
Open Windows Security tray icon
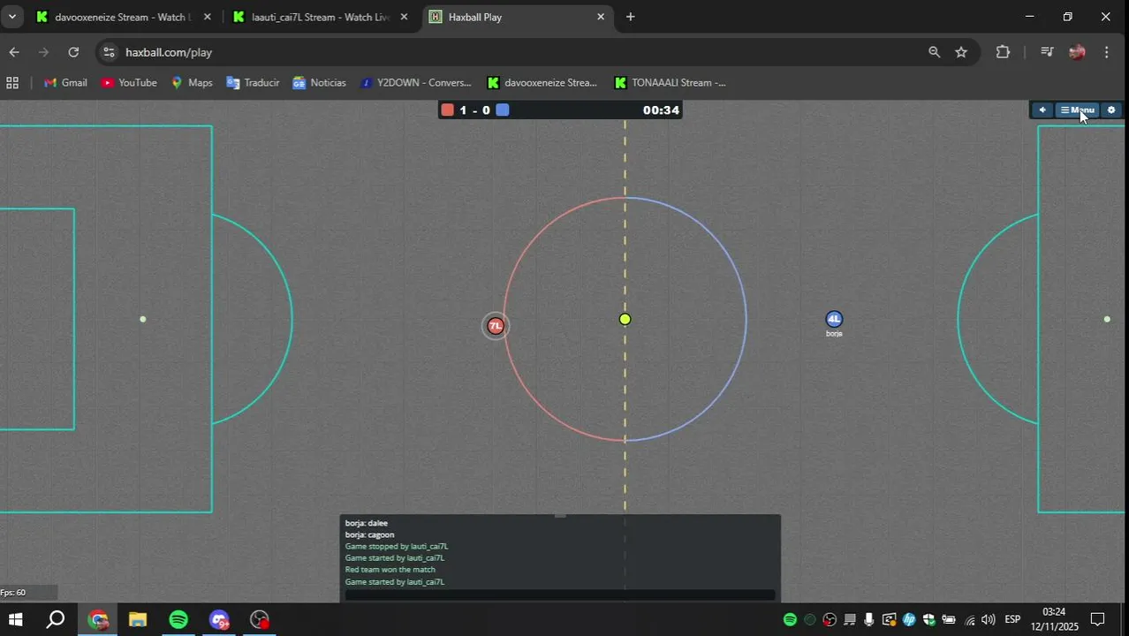tap(929, 619)
